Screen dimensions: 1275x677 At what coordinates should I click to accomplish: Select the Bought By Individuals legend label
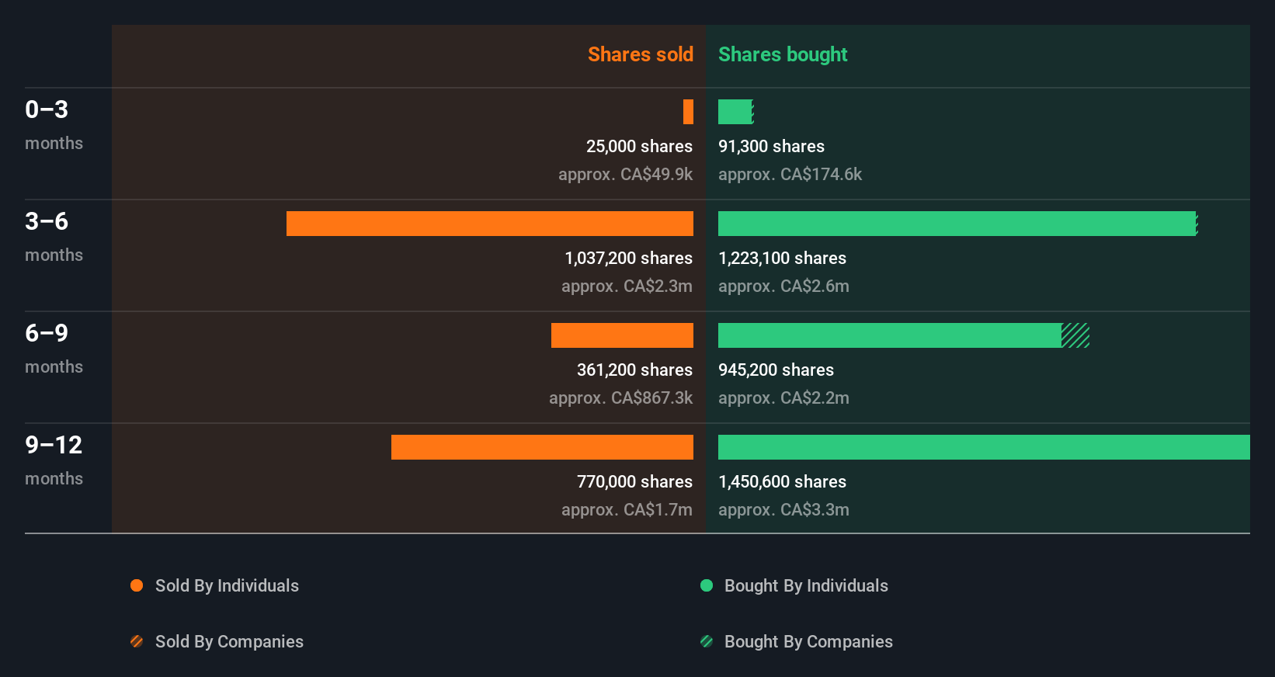(x=806, y=585)
